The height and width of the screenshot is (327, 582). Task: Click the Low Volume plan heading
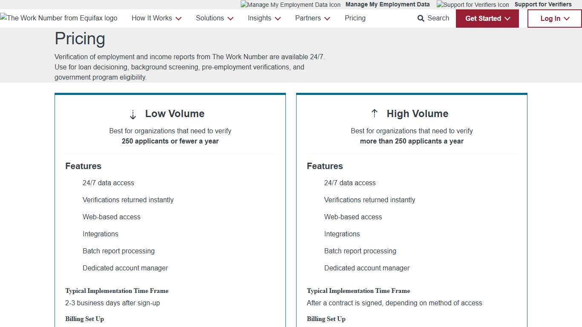(x=175, y=114)
